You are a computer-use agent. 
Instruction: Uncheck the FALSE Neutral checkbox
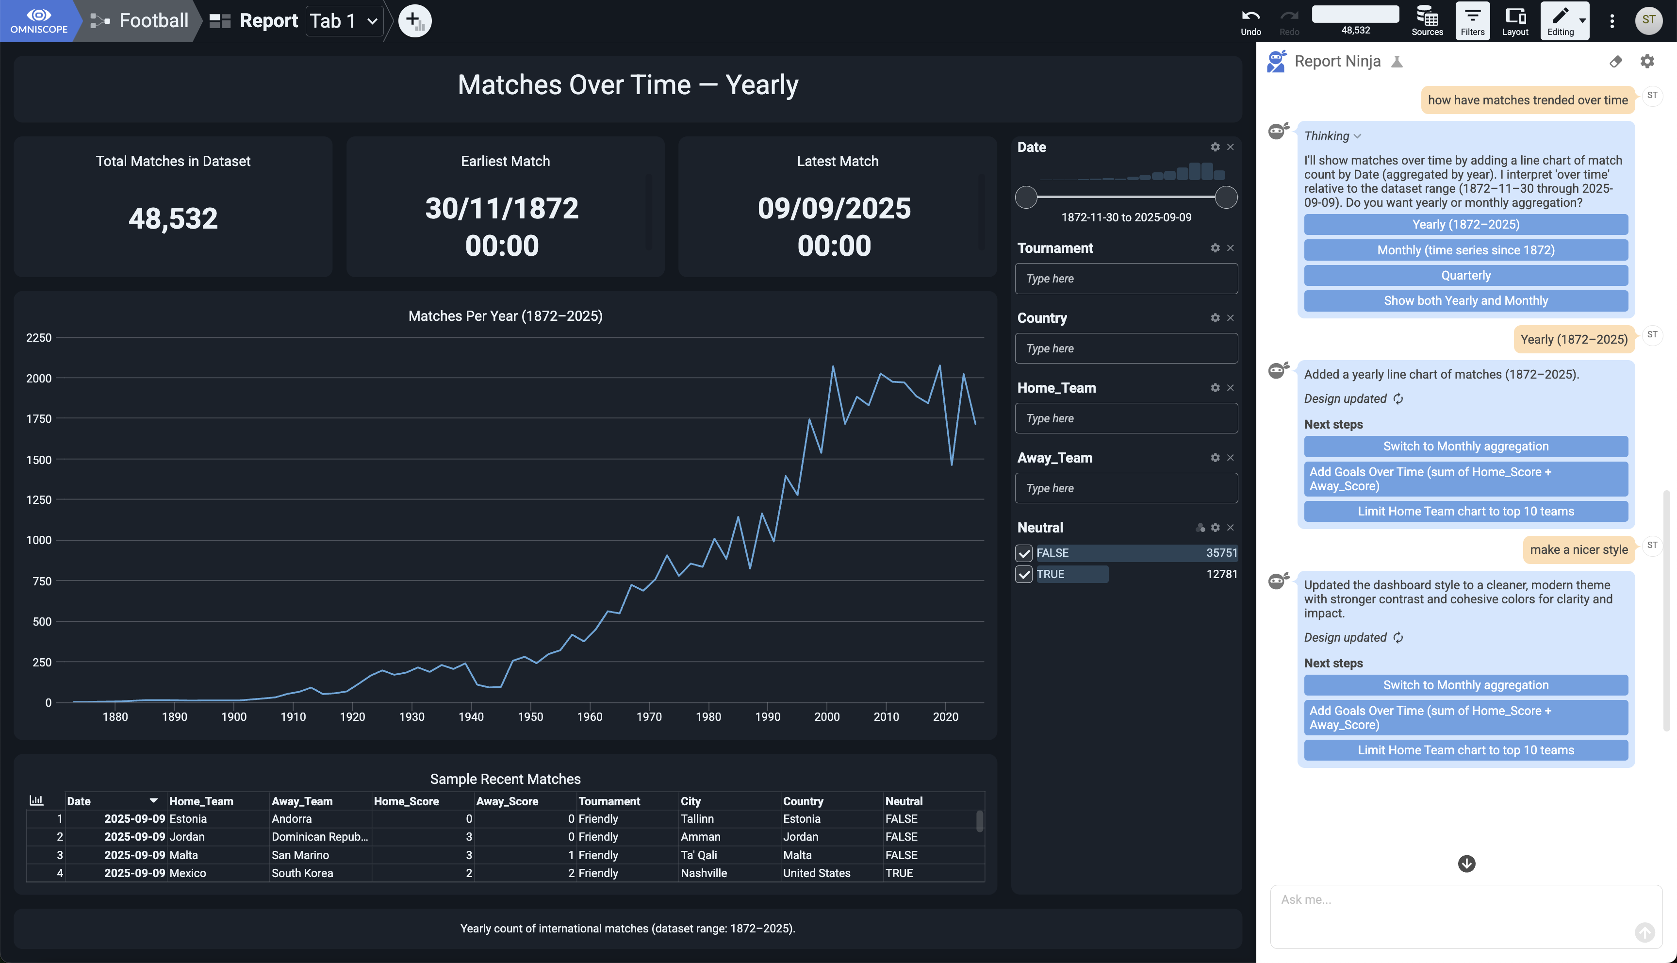point(1023,553)
